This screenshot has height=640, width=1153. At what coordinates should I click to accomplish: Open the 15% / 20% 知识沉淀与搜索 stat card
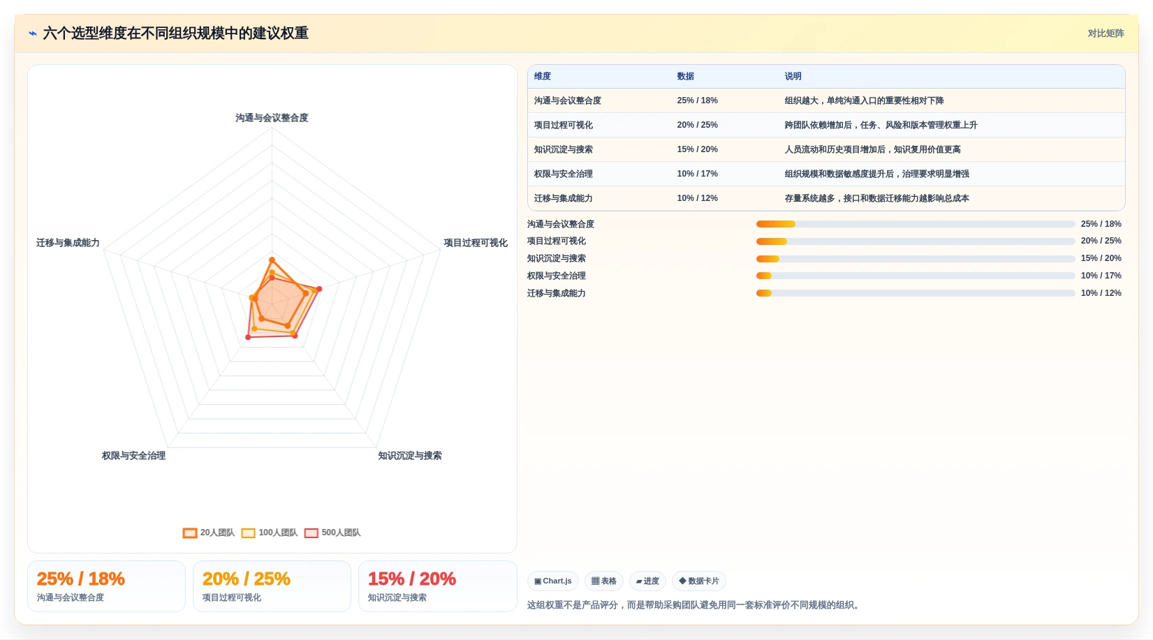(437, 586)
